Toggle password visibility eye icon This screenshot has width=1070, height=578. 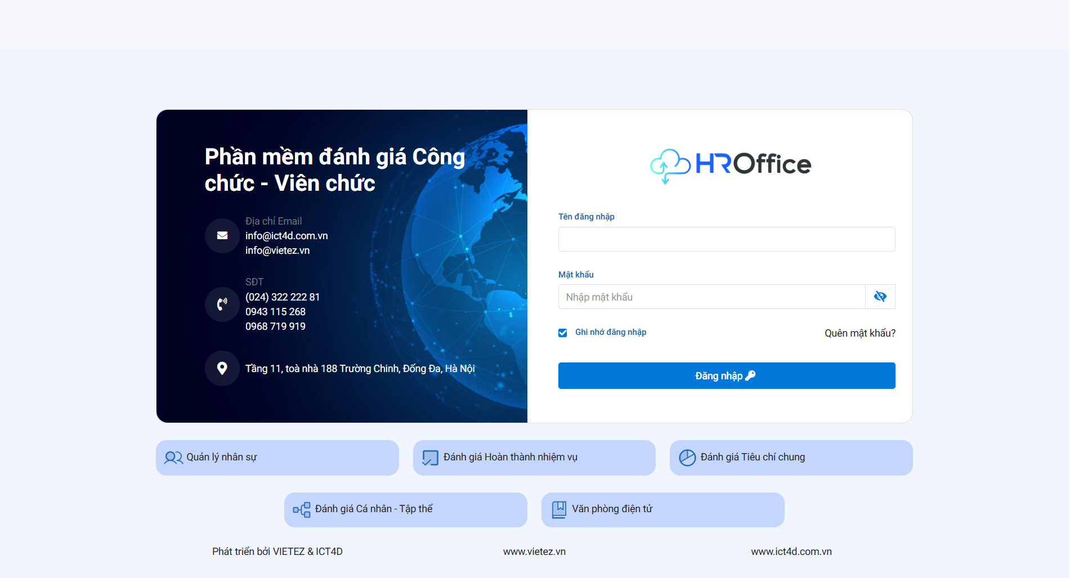coord(880,297)
